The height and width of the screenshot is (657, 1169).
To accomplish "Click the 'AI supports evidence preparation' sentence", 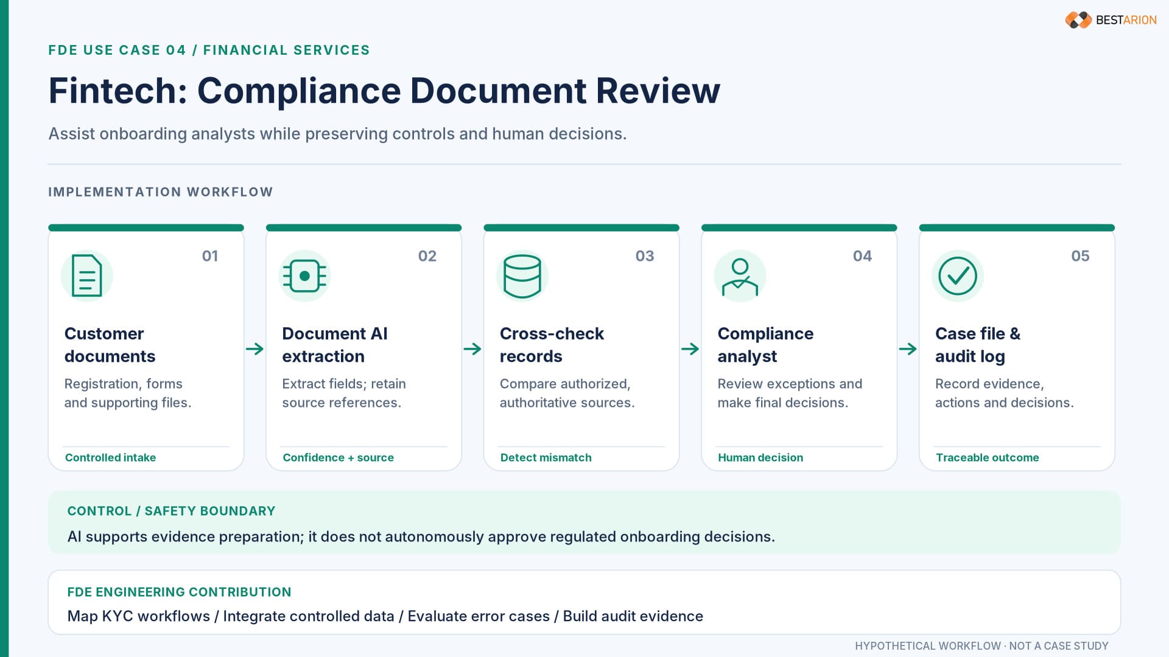I will click(421, 537).
